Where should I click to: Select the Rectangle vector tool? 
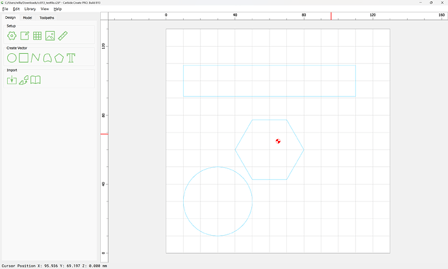tap(23, 58)
